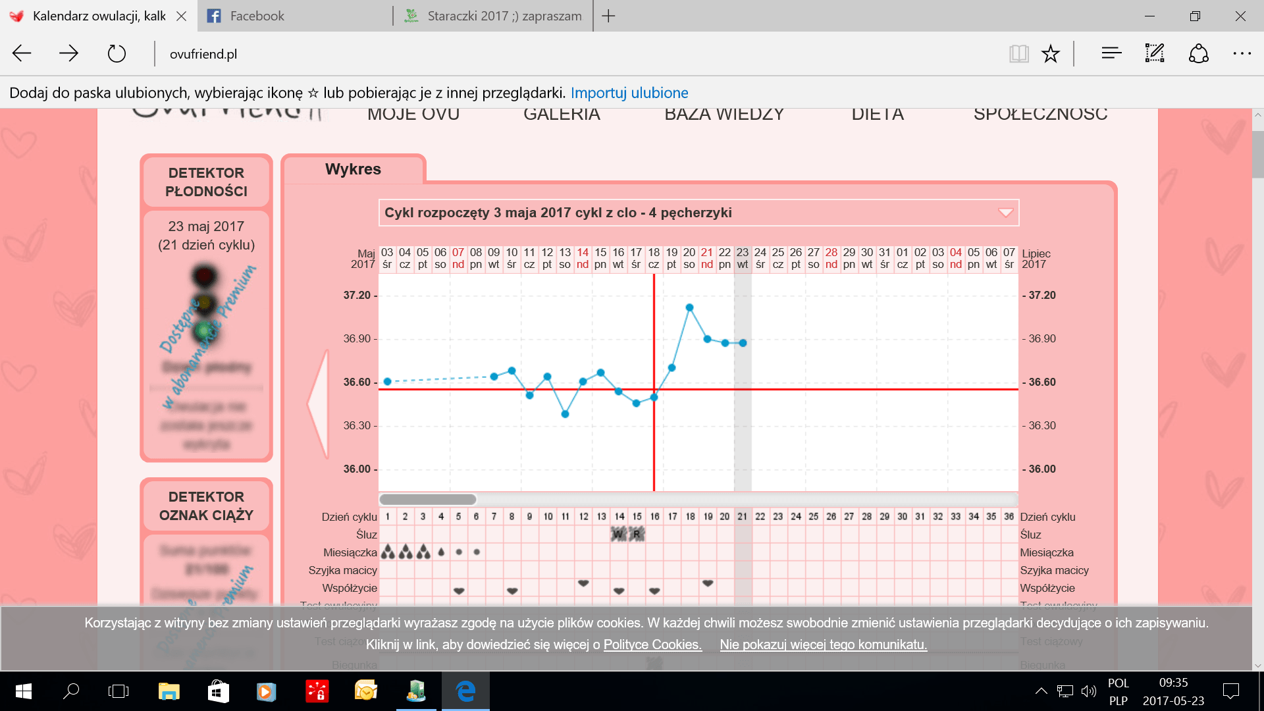Open the MOJE OVU menu item

pos(413,115)
